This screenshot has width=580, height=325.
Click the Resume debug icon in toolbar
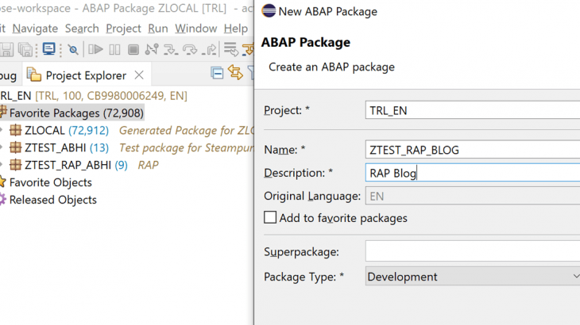click(x=95, y=49)
